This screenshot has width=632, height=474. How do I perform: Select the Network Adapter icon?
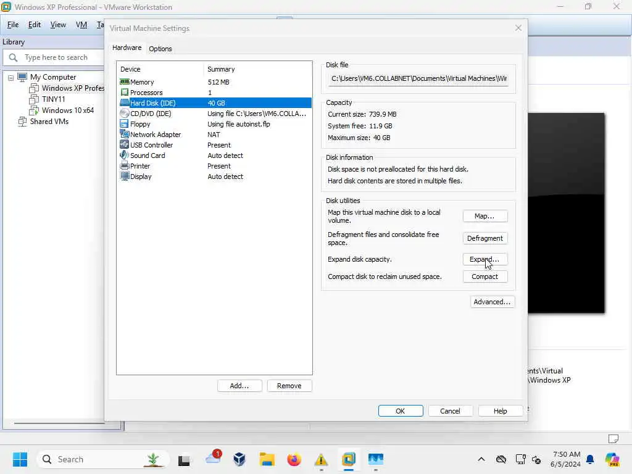[125, 134]
